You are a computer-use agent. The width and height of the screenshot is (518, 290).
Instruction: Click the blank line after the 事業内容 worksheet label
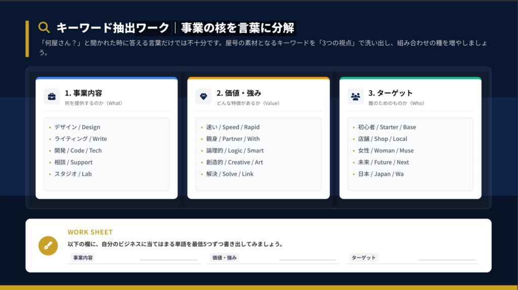click(168, 258)
